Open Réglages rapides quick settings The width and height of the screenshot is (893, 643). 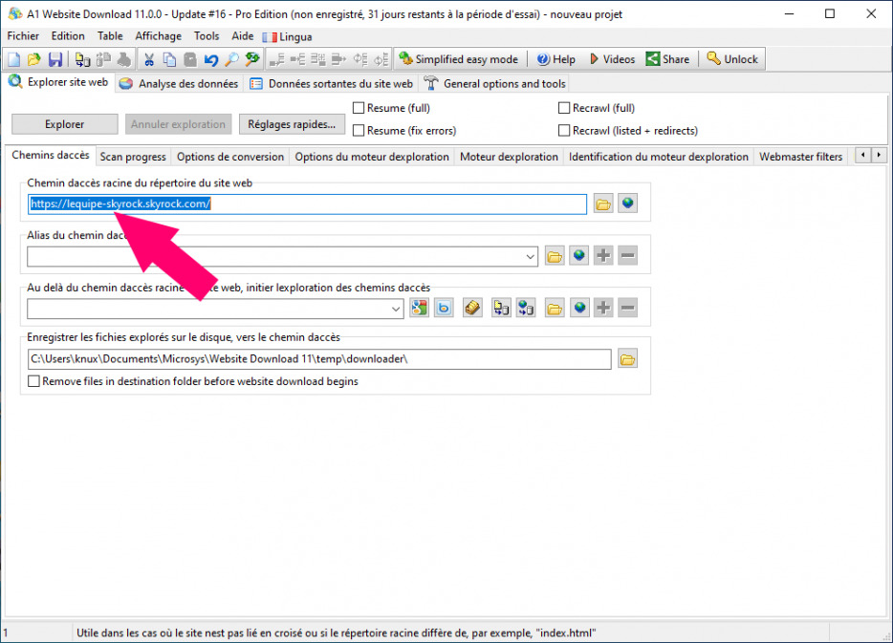point(292,124)
